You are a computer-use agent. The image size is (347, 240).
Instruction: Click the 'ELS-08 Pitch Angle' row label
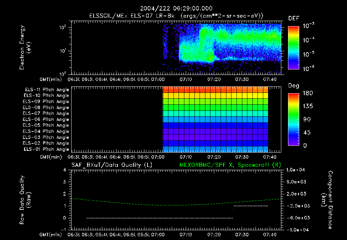(46, 107)
